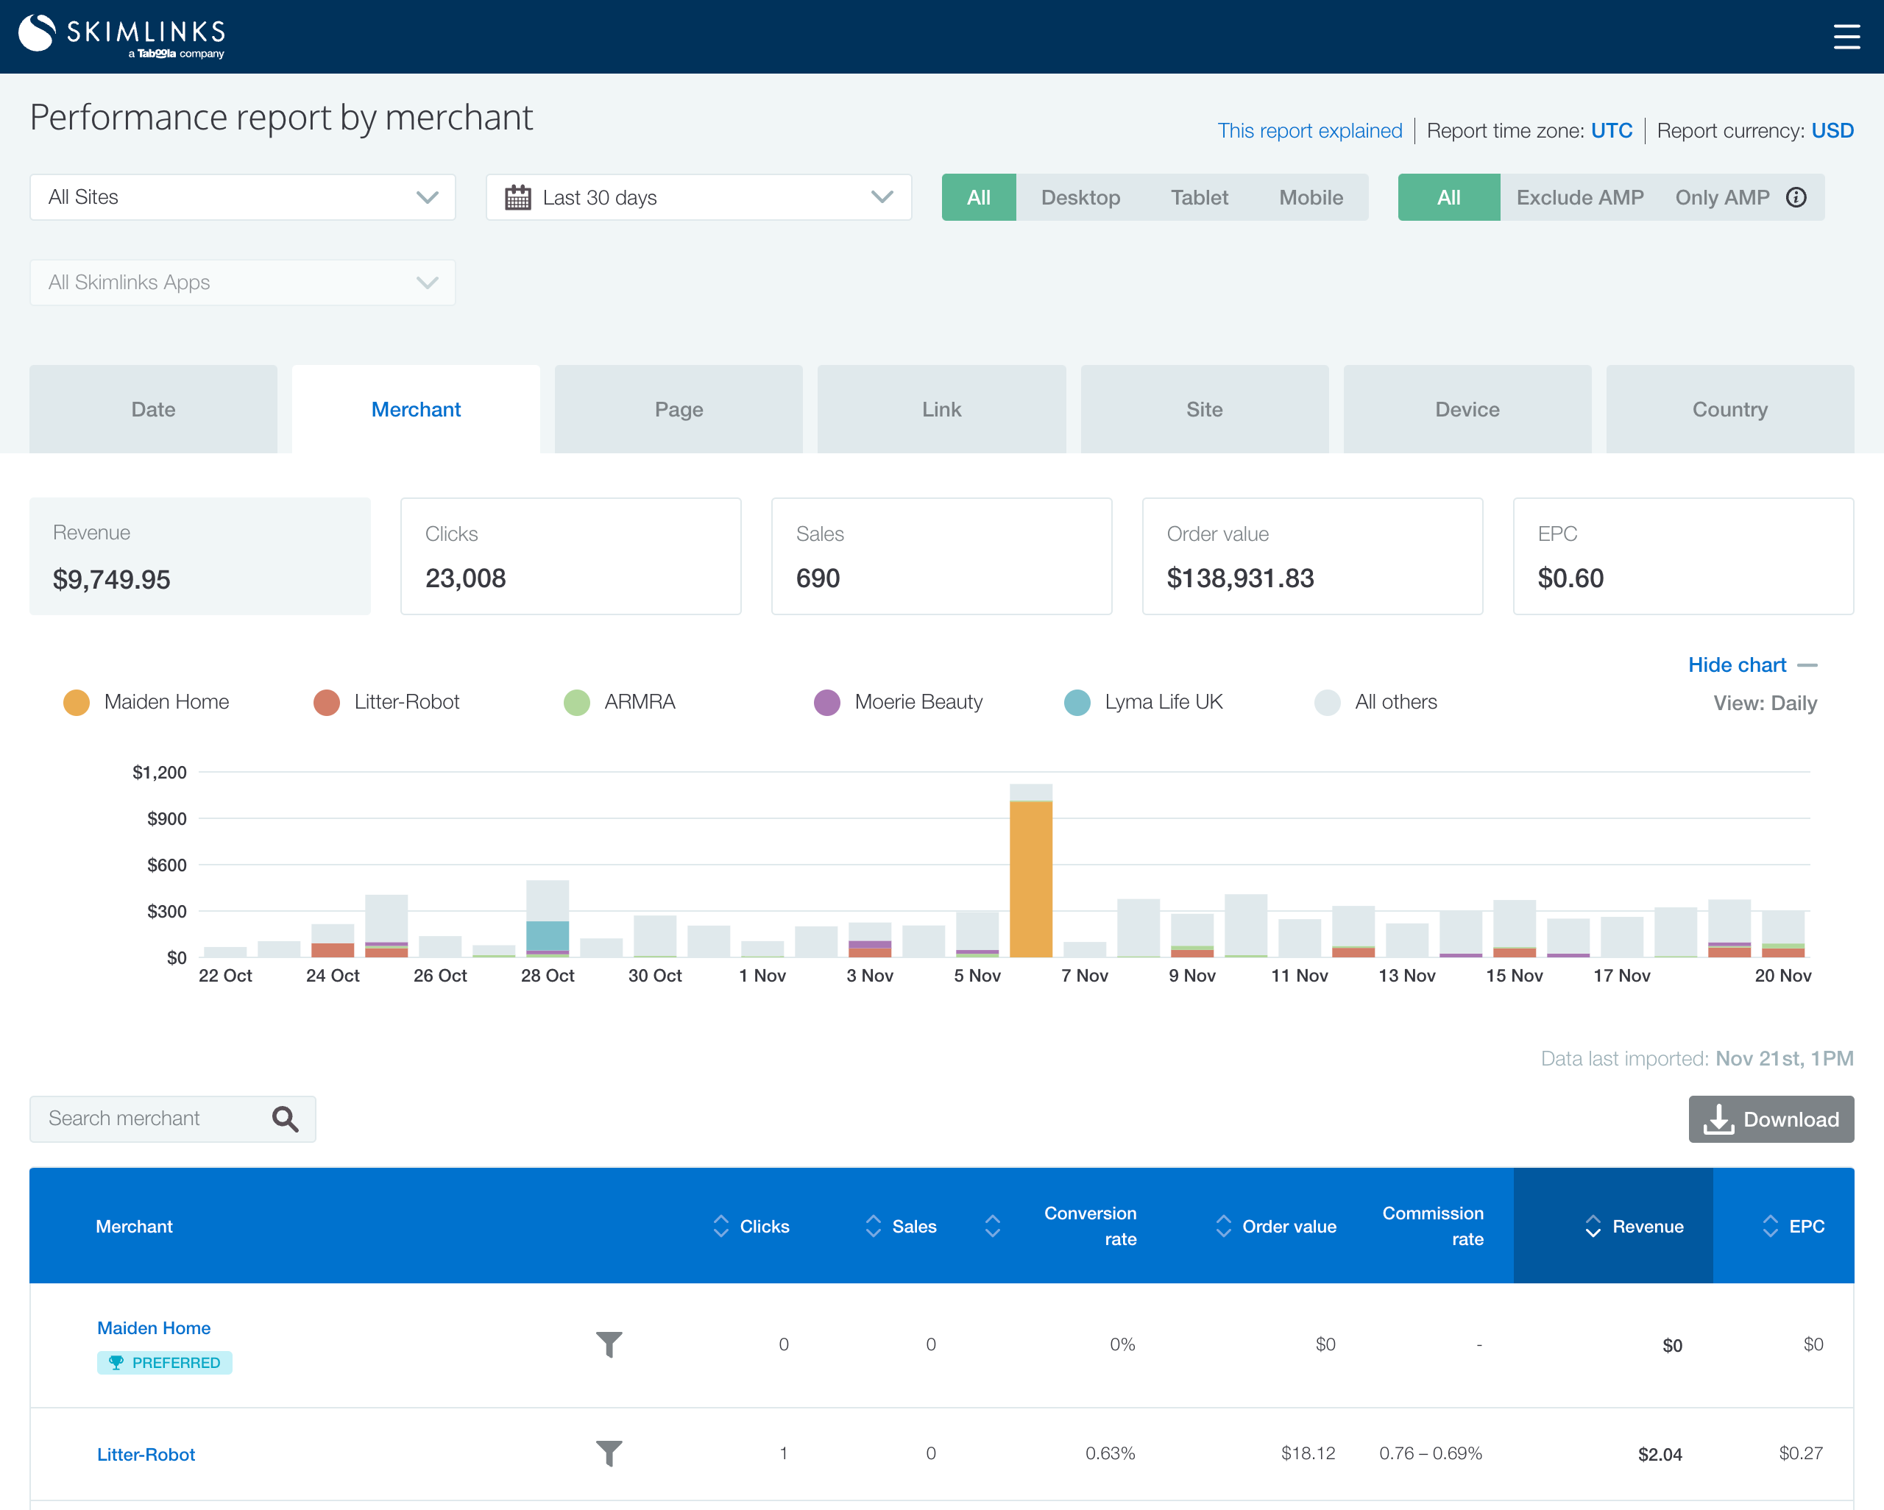This screenshot has width=1884, height=1510.
Task: Toggle Moerie Beauty legend series
Action: 899,702
